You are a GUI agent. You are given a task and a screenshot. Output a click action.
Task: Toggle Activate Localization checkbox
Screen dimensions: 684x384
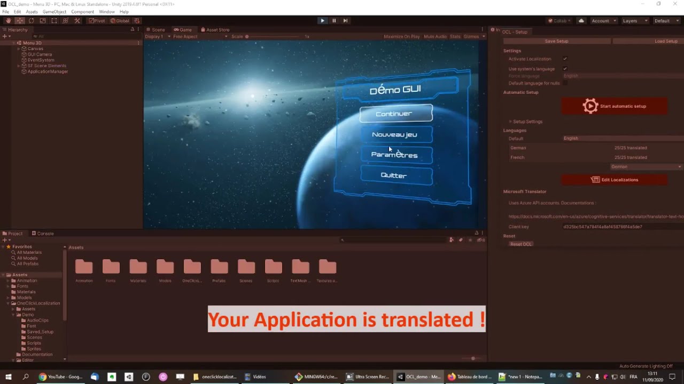coord(565,59)
